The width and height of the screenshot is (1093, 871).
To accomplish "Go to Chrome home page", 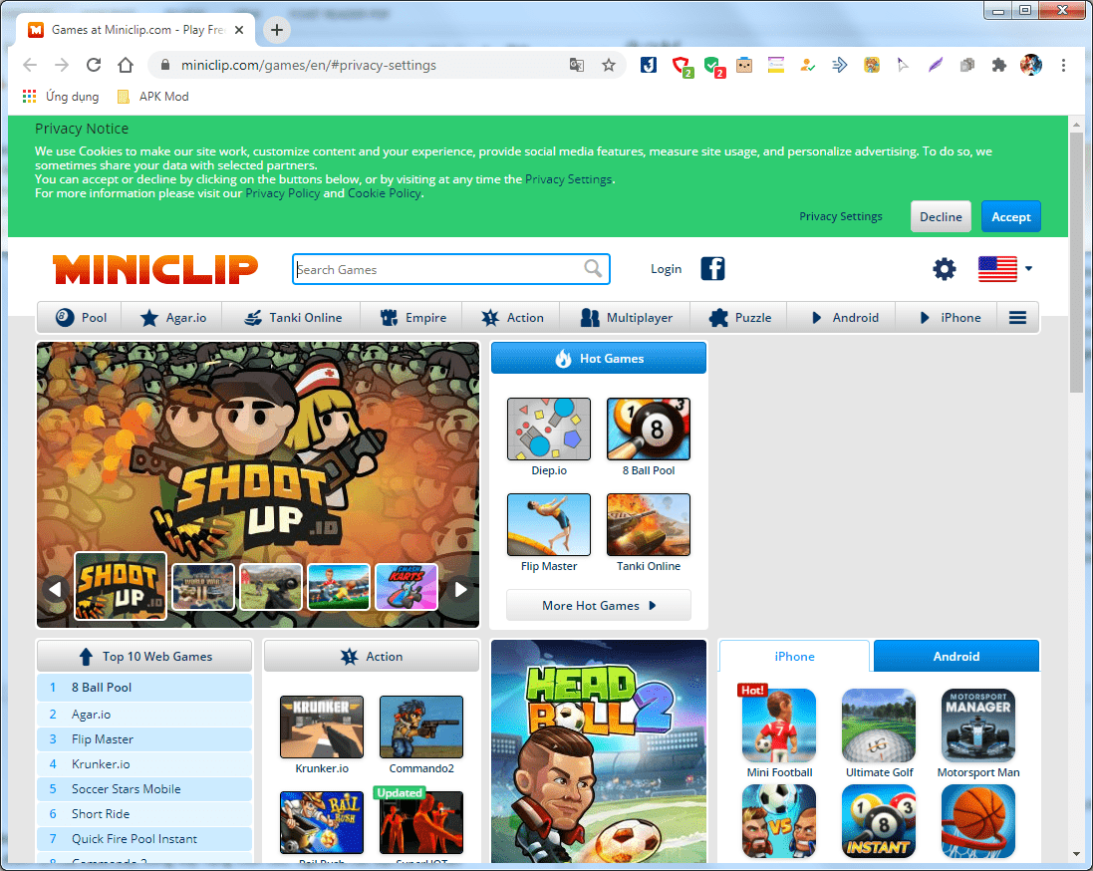I will 126,65.
